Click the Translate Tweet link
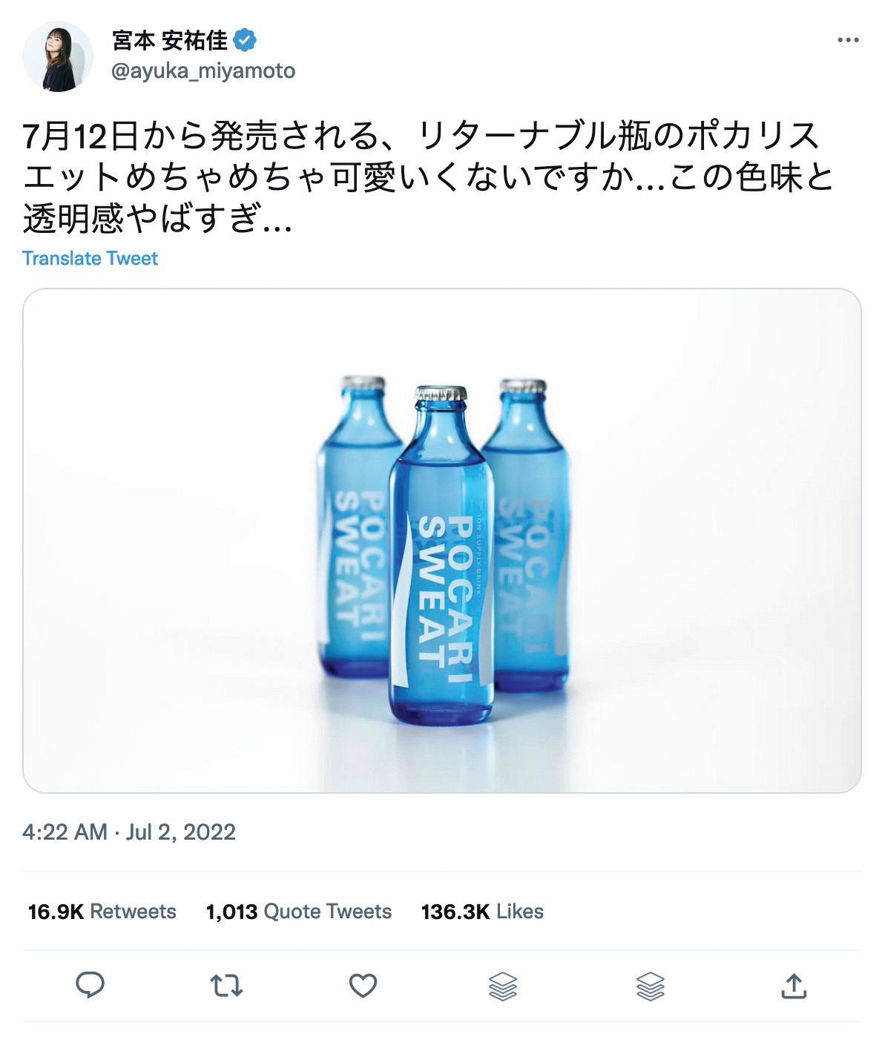The width and height of the screenshot is (882, 1037). point(90,258)
